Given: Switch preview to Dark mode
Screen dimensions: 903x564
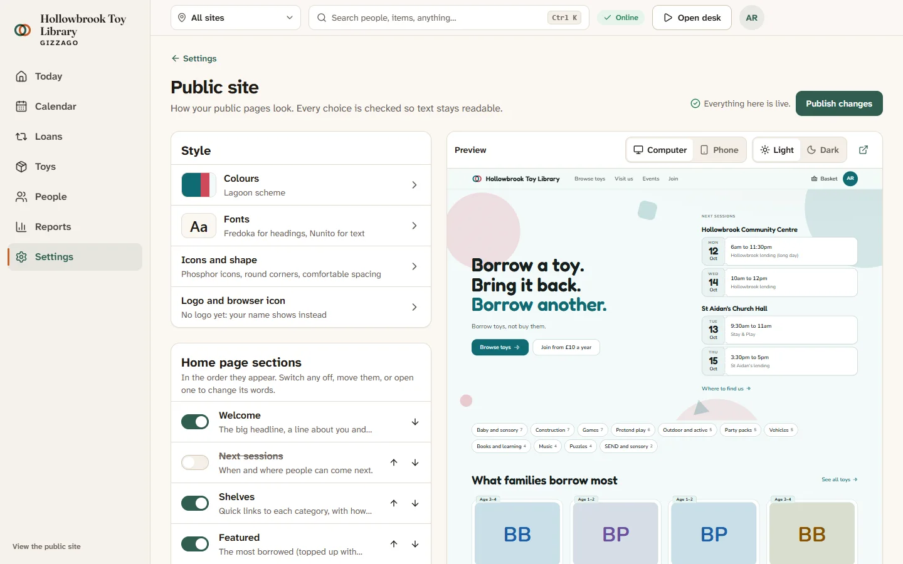Looking at the screenshot, I should pyautogui.click(x=823, y=150).
